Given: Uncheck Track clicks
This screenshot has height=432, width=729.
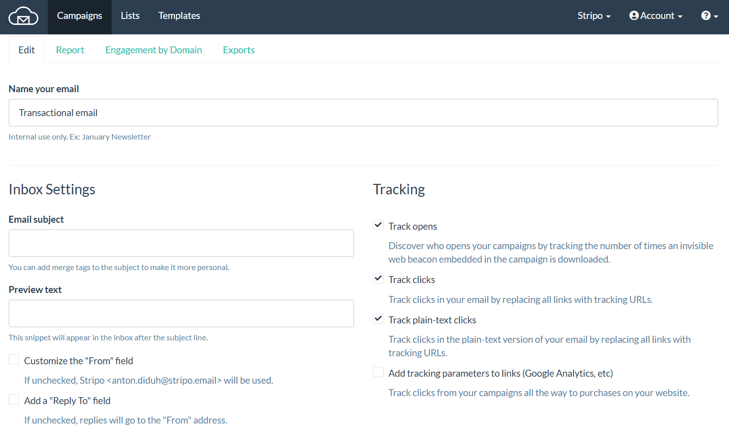Looking at the screenshot, I should tap(378, 278).
